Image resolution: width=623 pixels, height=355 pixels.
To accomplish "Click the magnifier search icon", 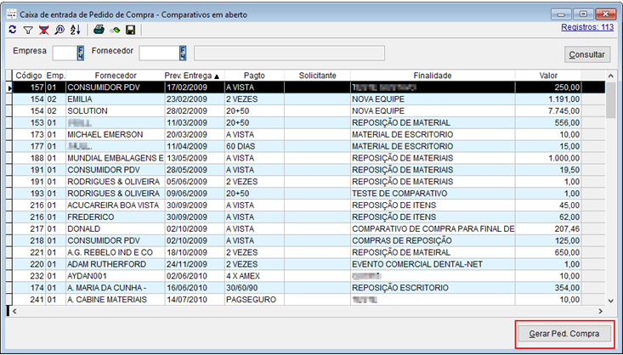I will [58, 30].
